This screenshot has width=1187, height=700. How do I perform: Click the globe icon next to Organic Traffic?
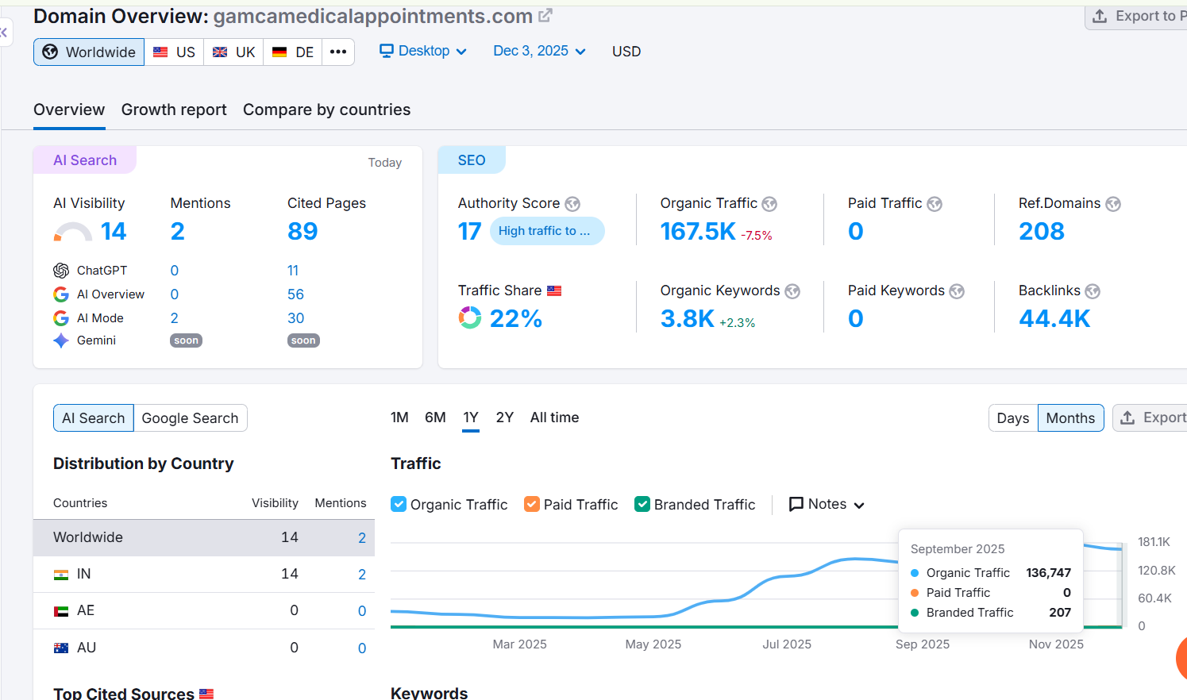coord(769,204)
